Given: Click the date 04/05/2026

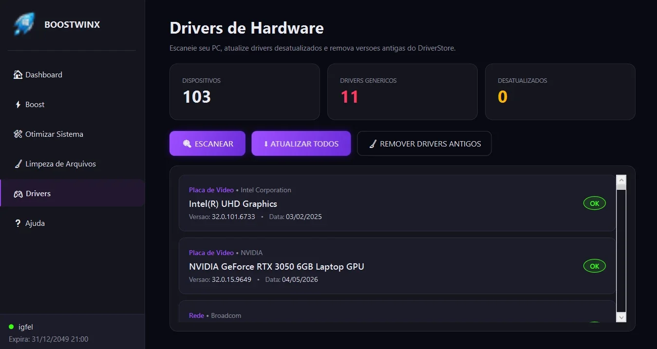Looking at the screenshot, I should [300, 279].
